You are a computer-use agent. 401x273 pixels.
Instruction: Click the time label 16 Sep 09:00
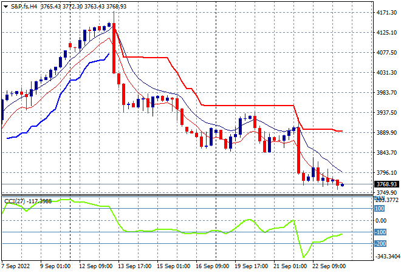212,266
